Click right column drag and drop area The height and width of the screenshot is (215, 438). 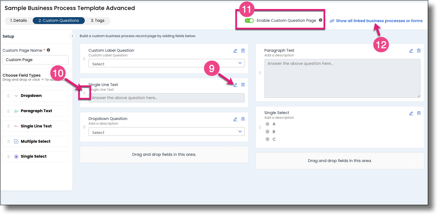(x=340, y=161)
